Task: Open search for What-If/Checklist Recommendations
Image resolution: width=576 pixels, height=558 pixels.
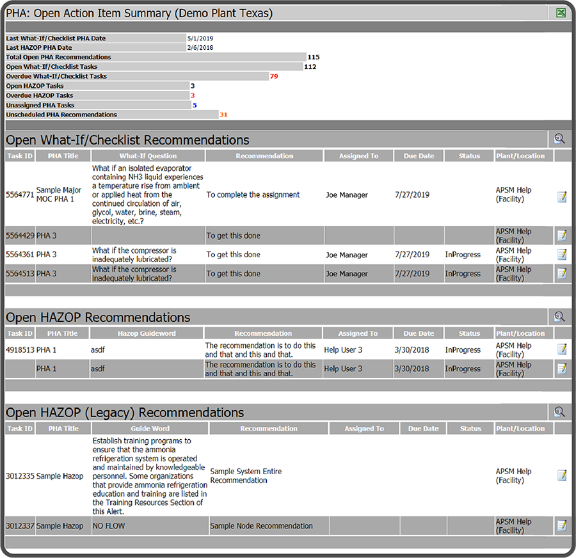Action: (559, 139)
